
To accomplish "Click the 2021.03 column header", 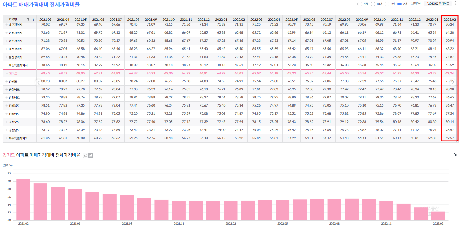I will [x=45, y=19].
